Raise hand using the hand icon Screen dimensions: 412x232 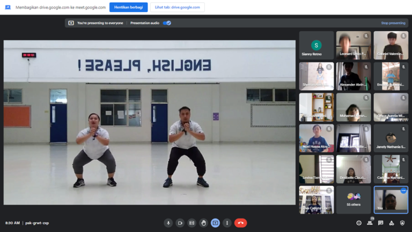pyautogui.click(x=204, y=223)
